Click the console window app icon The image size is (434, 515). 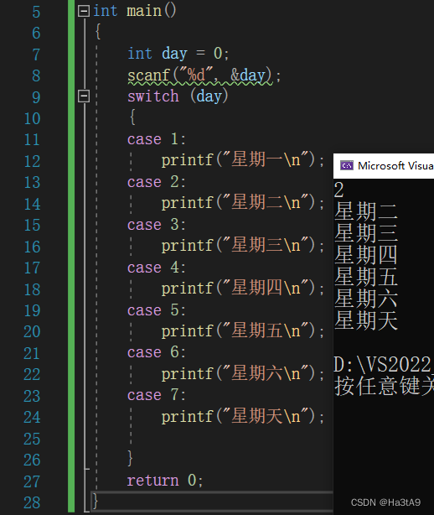pyautogui.click(x=346, y=166)
